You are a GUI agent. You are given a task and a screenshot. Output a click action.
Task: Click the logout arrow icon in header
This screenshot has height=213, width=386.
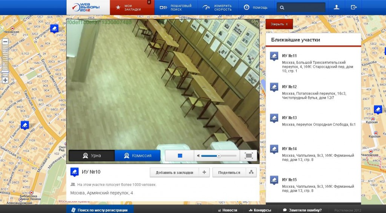pyautogui.click(x=354, y=7)
